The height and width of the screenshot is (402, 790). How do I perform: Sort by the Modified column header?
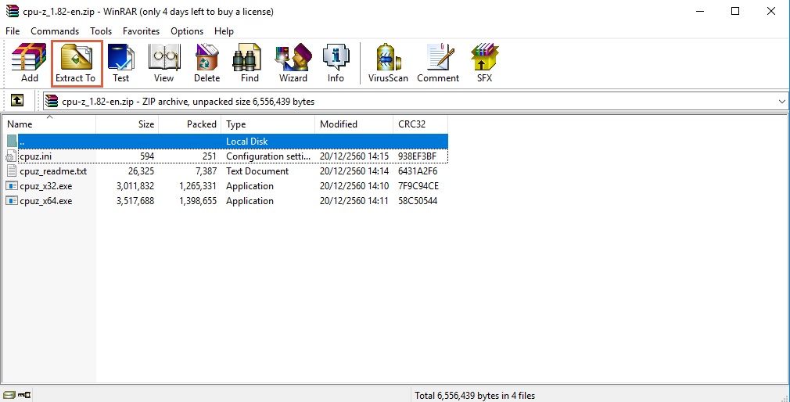[x=354, y=124]
